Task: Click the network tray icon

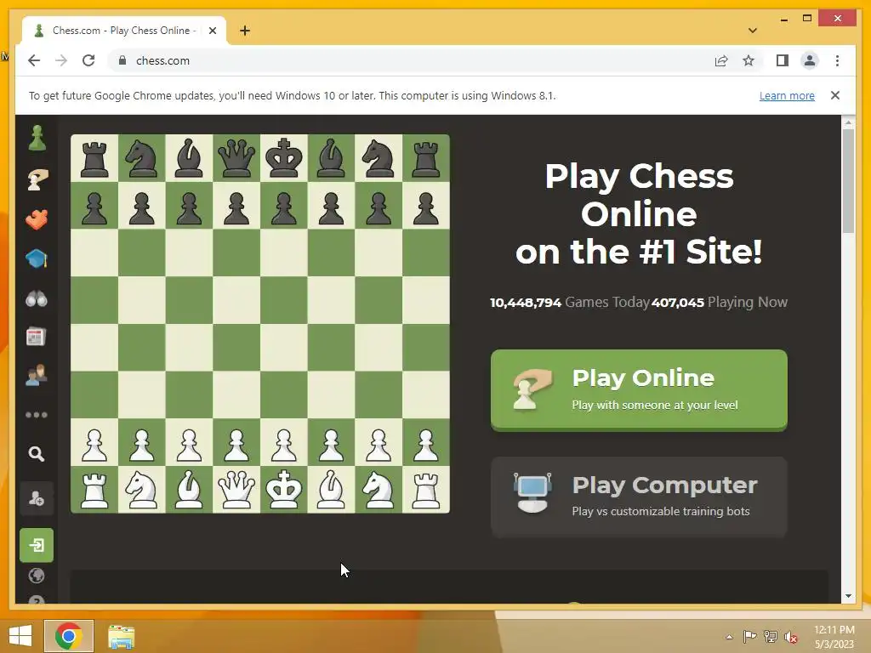Action: point(771,637)
